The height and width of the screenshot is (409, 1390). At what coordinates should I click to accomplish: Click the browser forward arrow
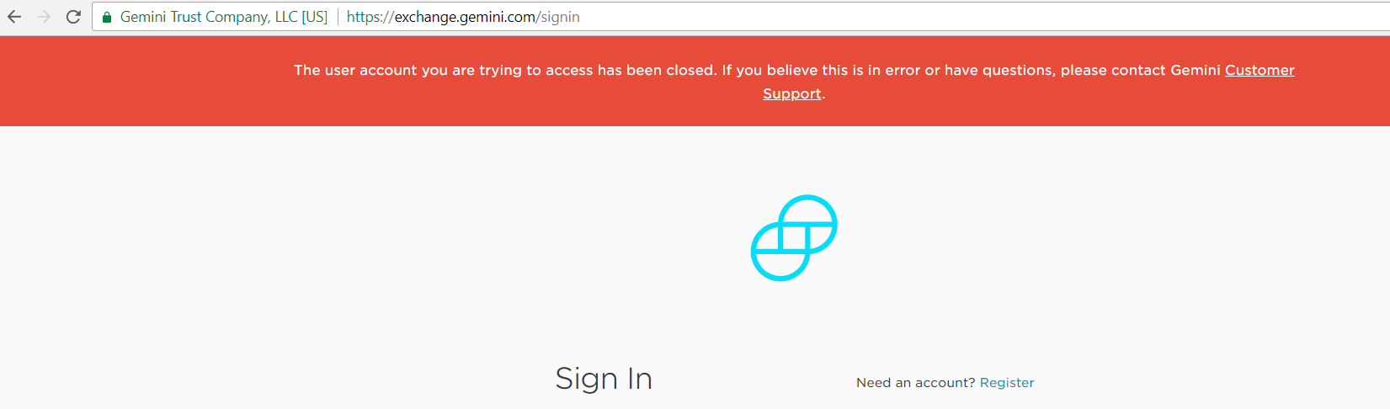(44, 17)
